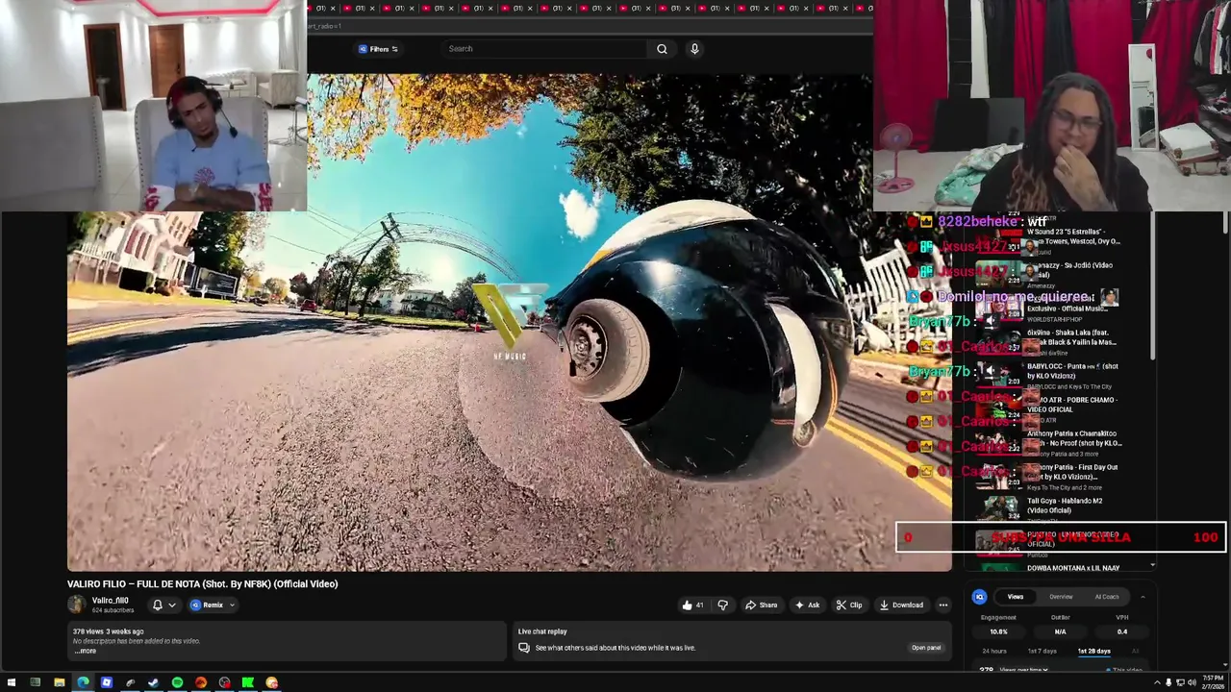Open Valiro_fili0 channel avatar
Viewport: 1231px width, 692px height.
76,605
